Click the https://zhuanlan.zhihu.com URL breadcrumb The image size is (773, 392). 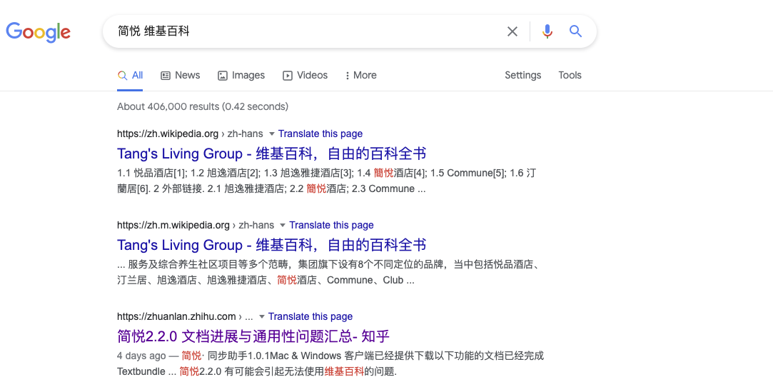[185, 316]
